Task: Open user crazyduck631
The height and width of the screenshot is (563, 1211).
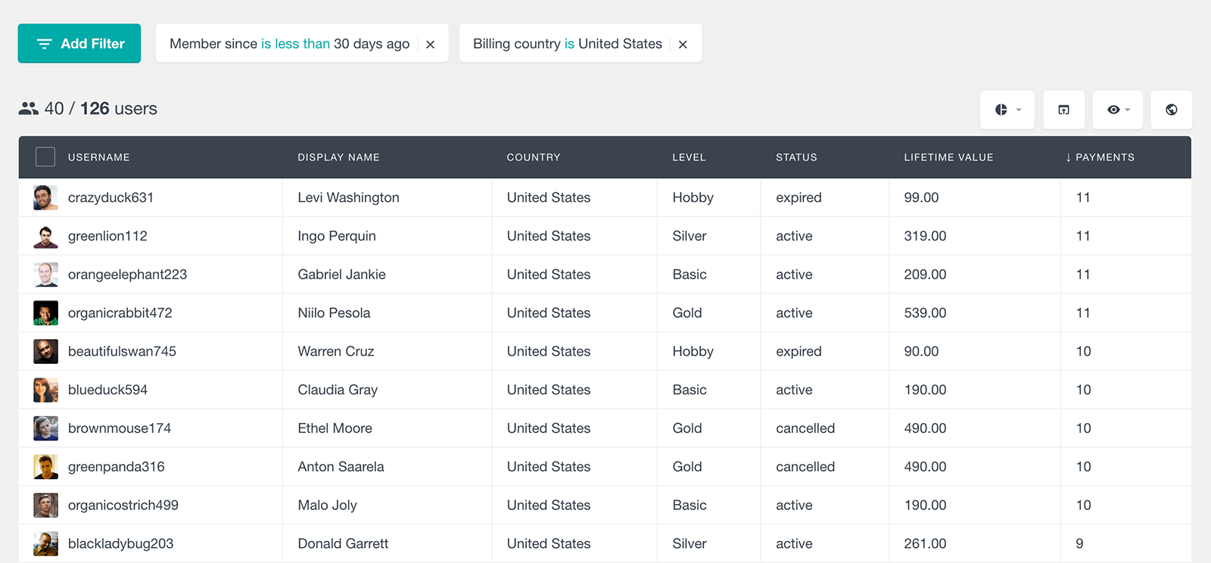Action: pyautogui.click(x=111, y=198)
